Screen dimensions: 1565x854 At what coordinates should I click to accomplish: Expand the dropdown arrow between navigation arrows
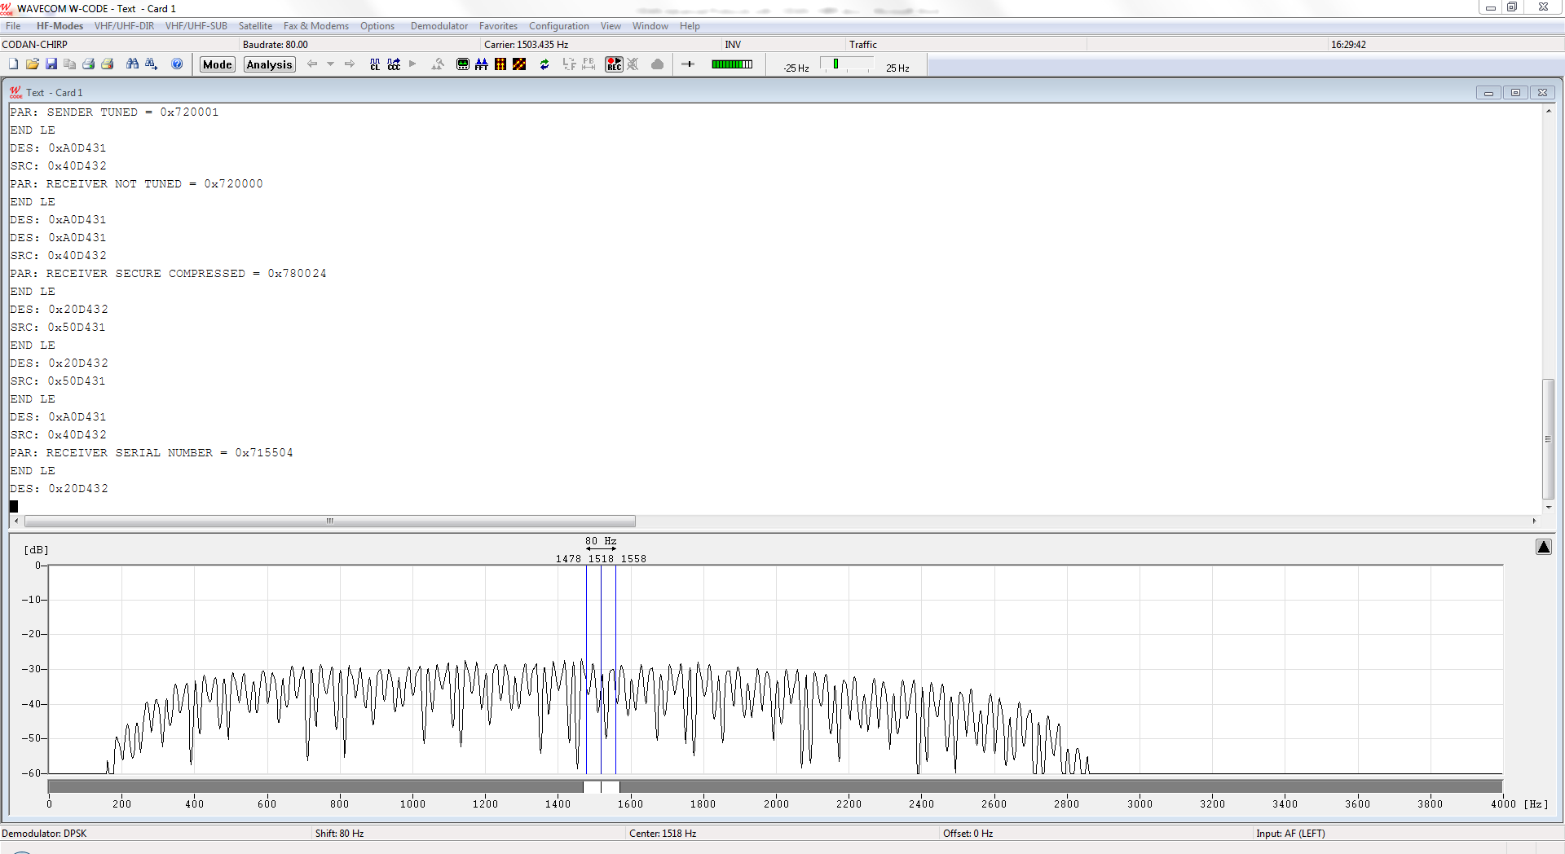pos(331,64)
